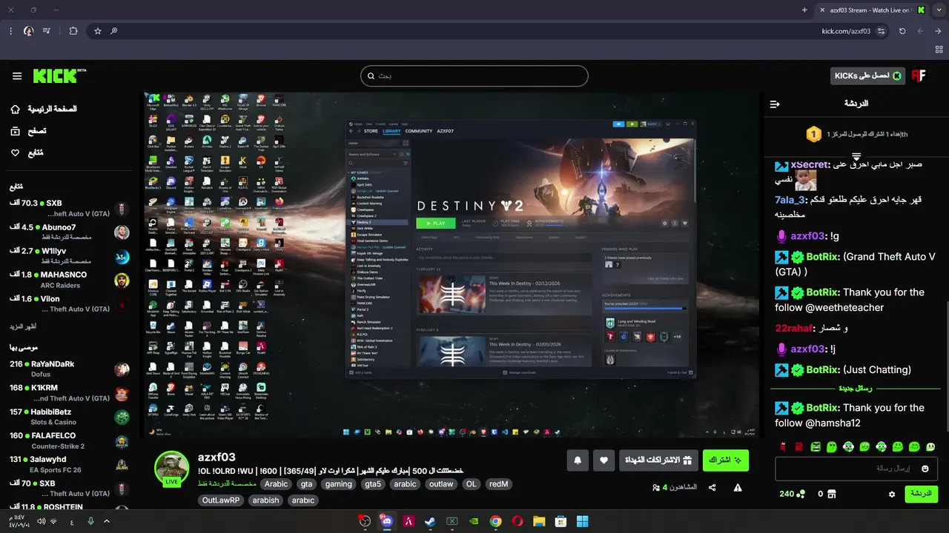
Task: Insert the first red emote in quick bar
Action: tap(783, 447)
